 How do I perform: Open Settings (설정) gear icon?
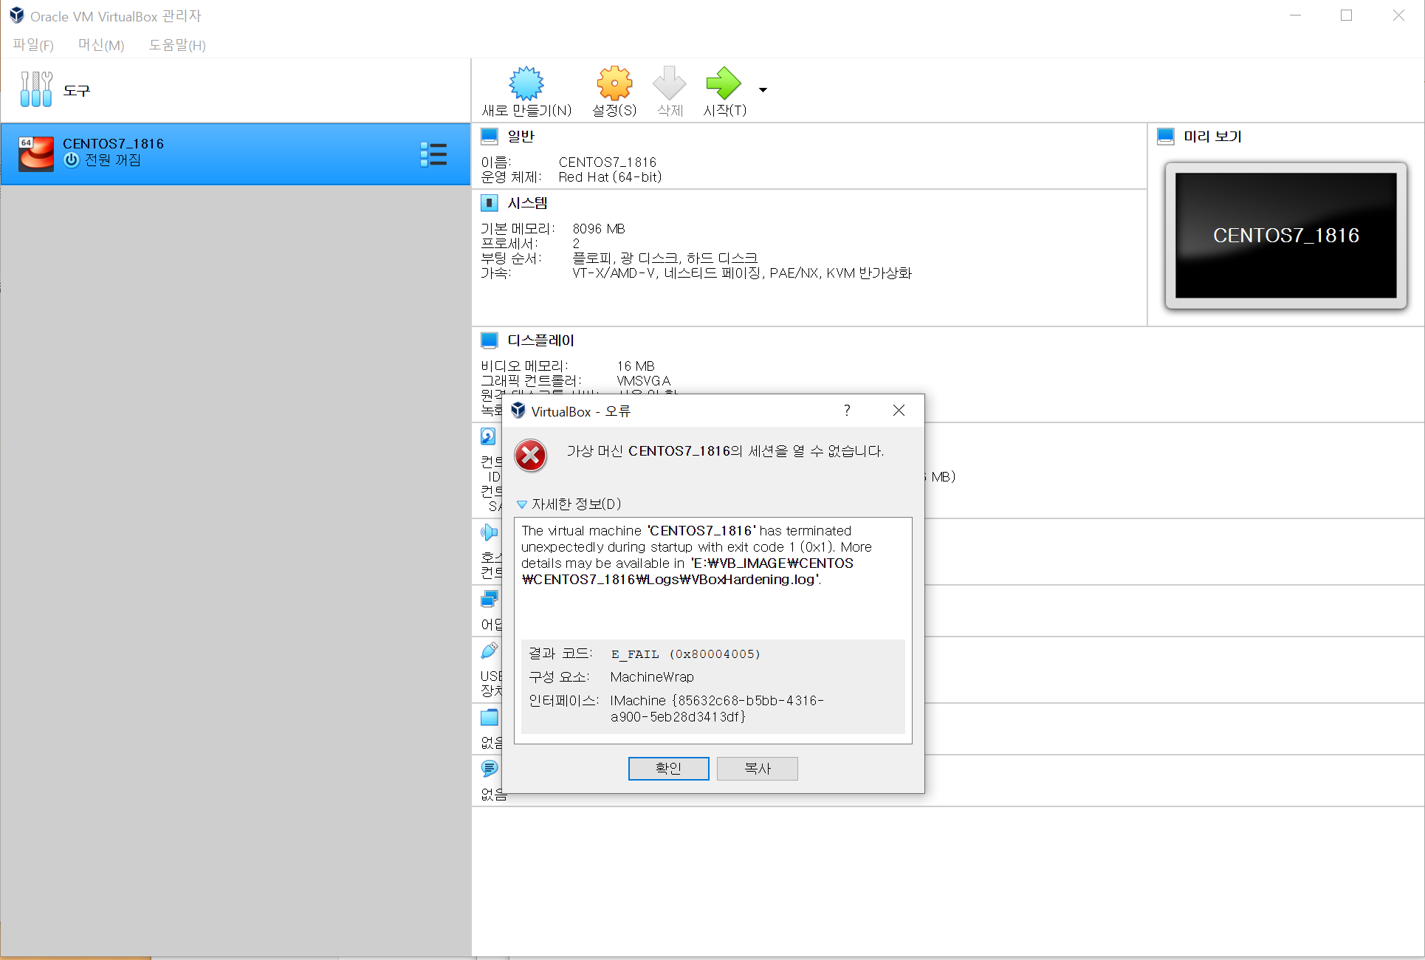[x=614, y=84]
